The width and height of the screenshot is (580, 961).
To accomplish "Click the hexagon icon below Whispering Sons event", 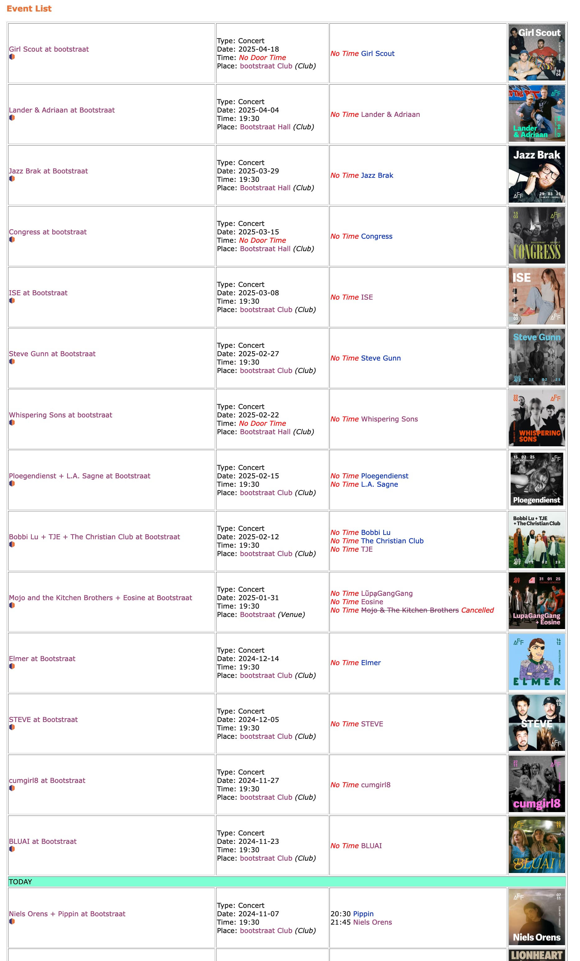I will [x=12, y=423].
